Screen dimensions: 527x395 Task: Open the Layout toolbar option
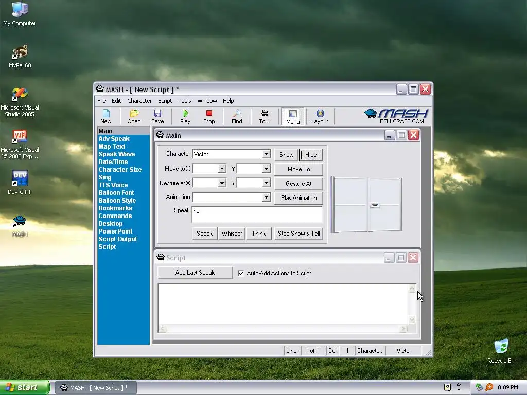320,117
